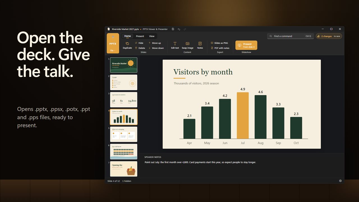Click the save icon in title bar

pos(173,29)
